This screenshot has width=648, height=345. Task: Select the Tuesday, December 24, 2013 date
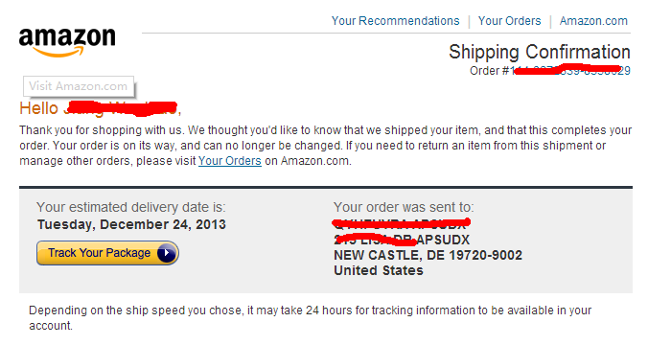pos(131,224)
